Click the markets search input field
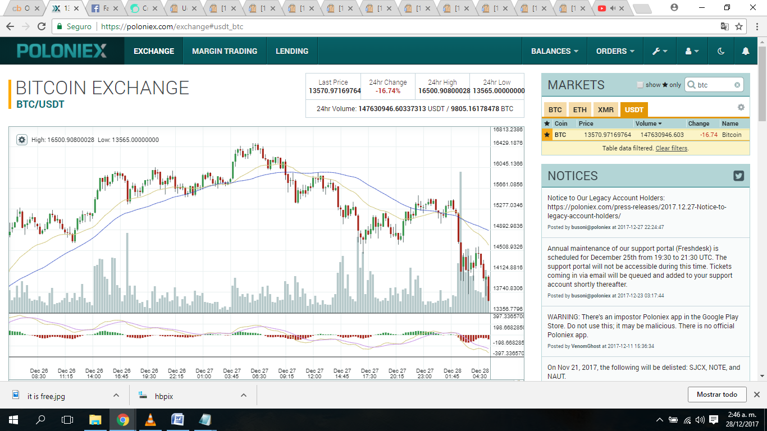Image resolution: width=767 pixels, height=431 pixels. click(713, 85)
